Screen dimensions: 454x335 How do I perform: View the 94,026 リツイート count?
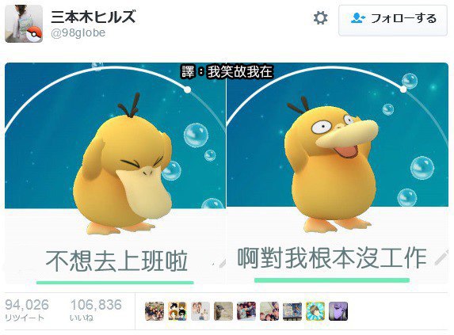pyautogui.click(x=27, y=310)
